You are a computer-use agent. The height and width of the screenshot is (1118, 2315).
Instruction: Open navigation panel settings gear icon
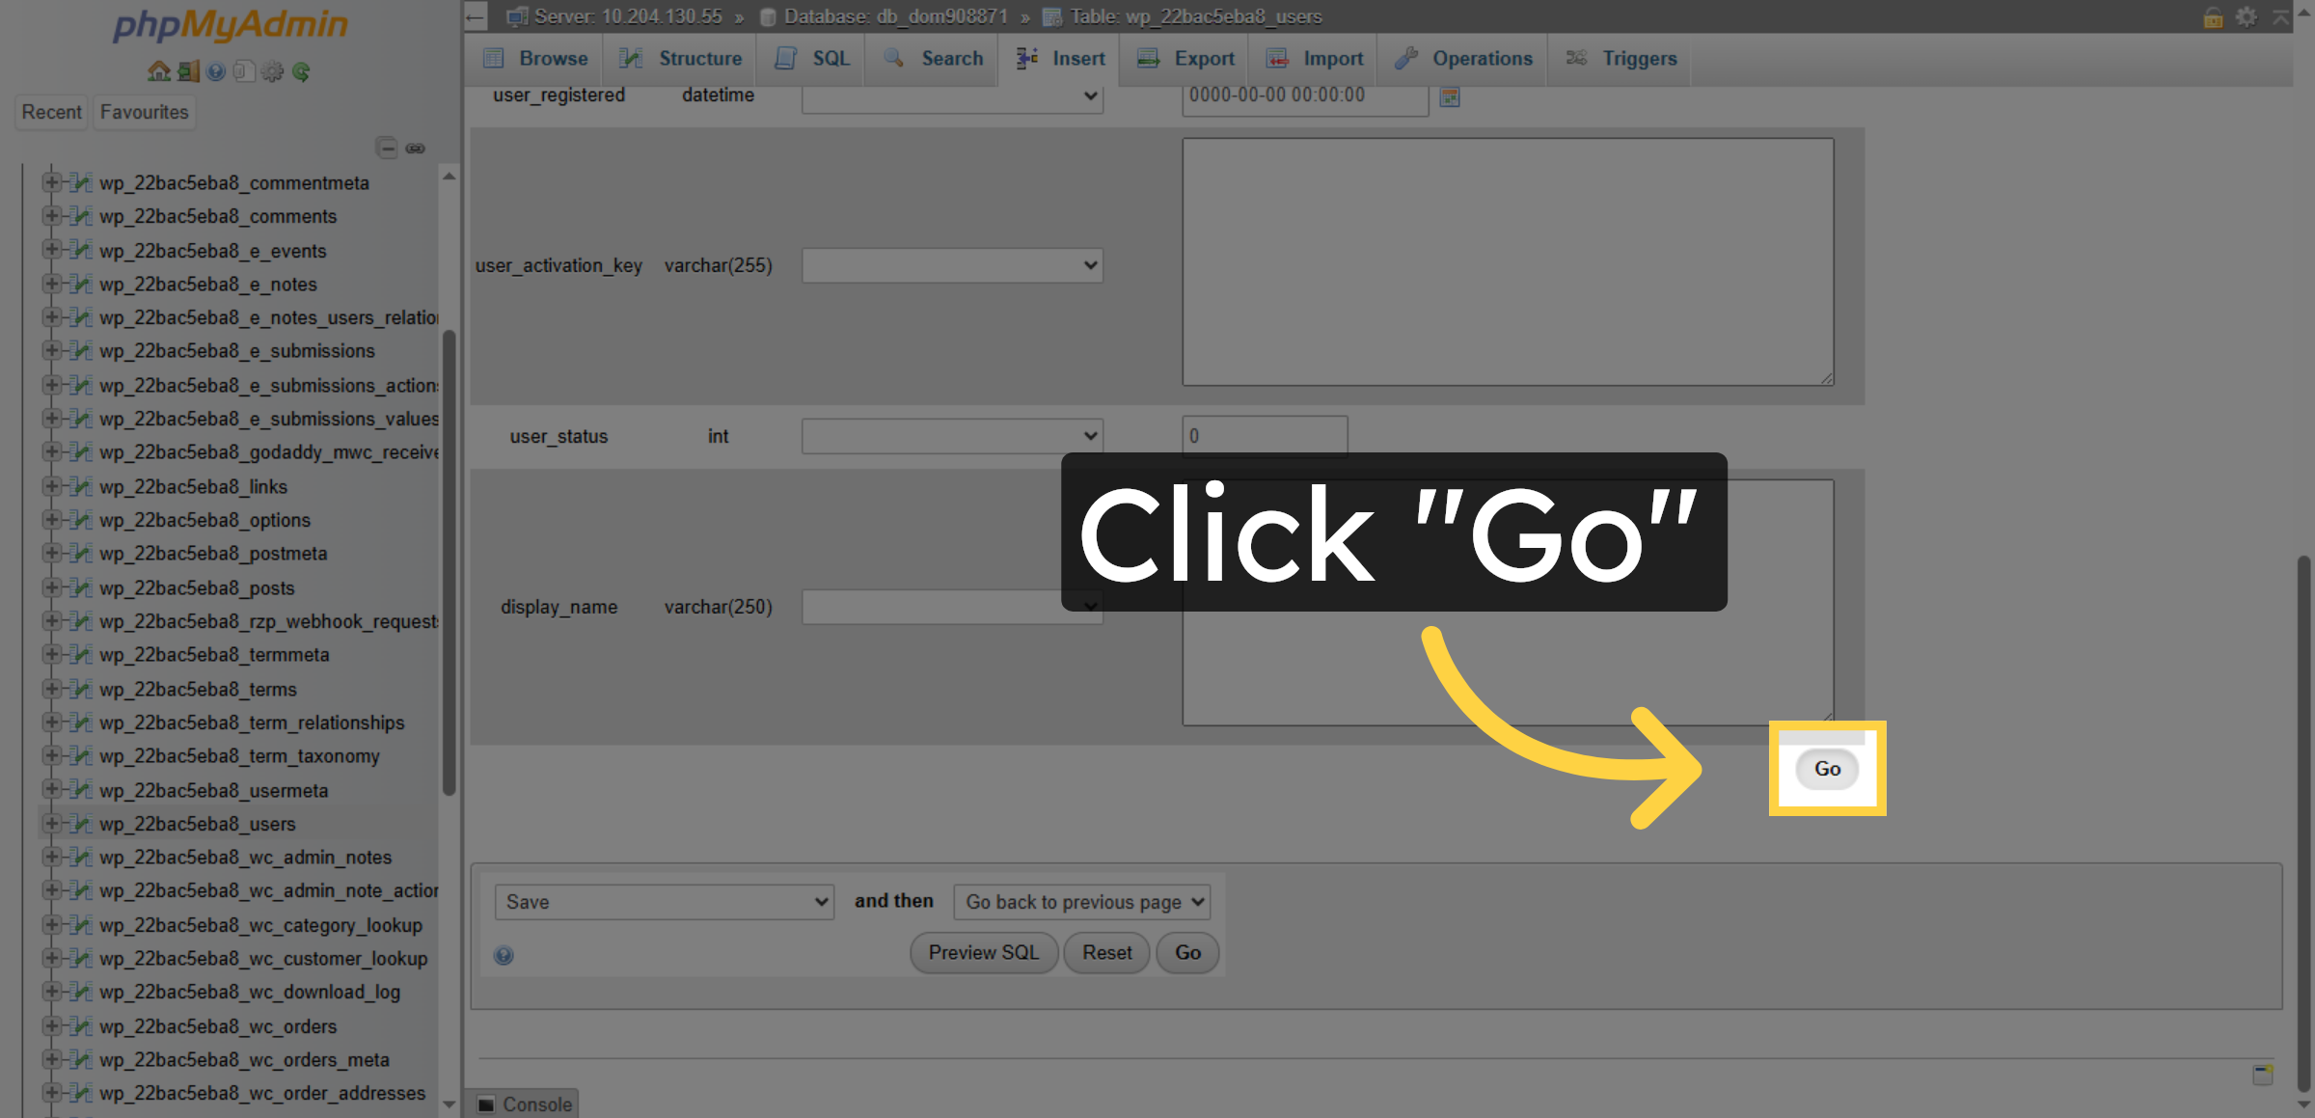pyautogui.click(x=273, y=71)
